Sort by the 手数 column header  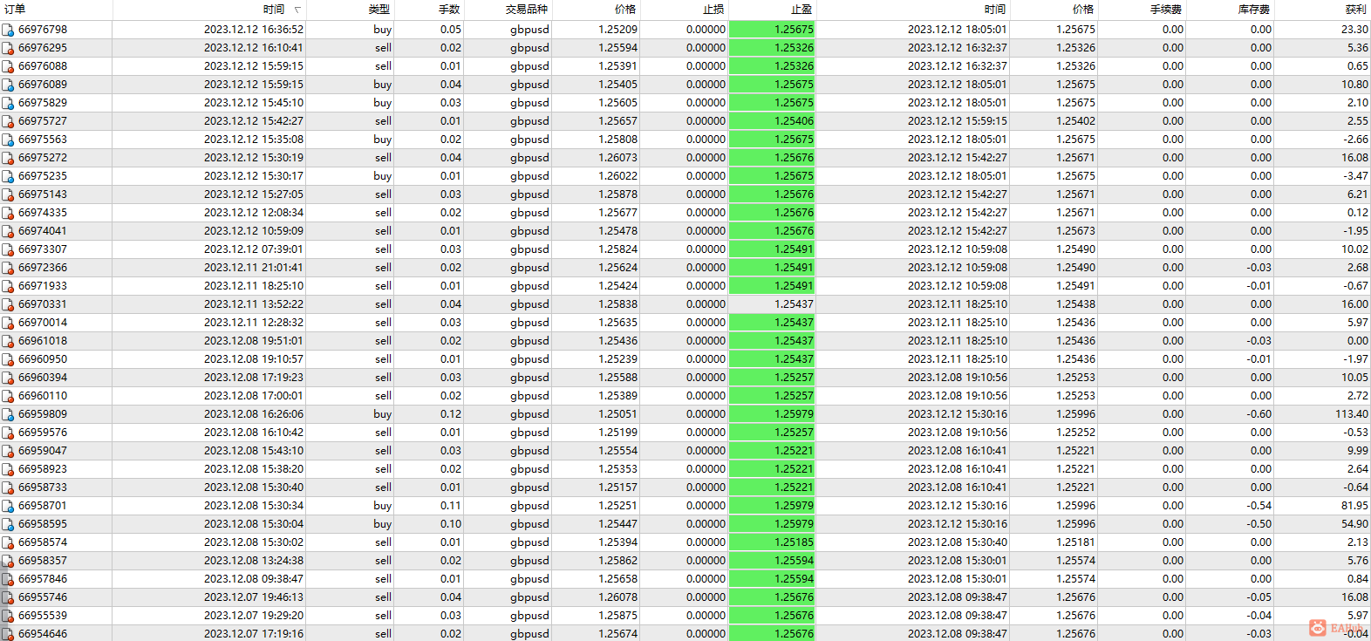[429, 10]
